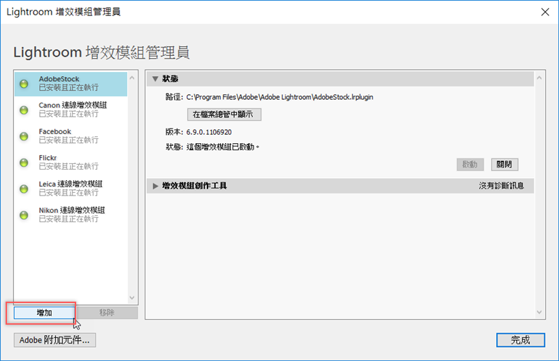Click the 增加 add plugin button
This screenshot has width=559, height=361.
44,313
